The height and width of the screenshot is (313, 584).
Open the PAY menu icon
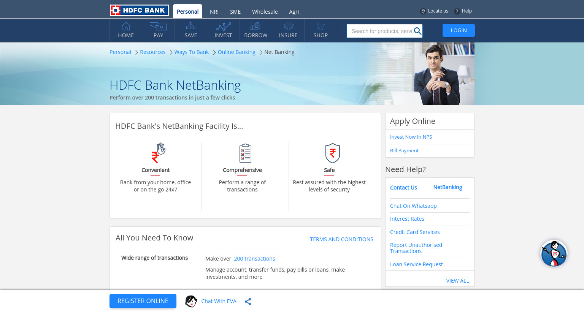pos(158,26)
